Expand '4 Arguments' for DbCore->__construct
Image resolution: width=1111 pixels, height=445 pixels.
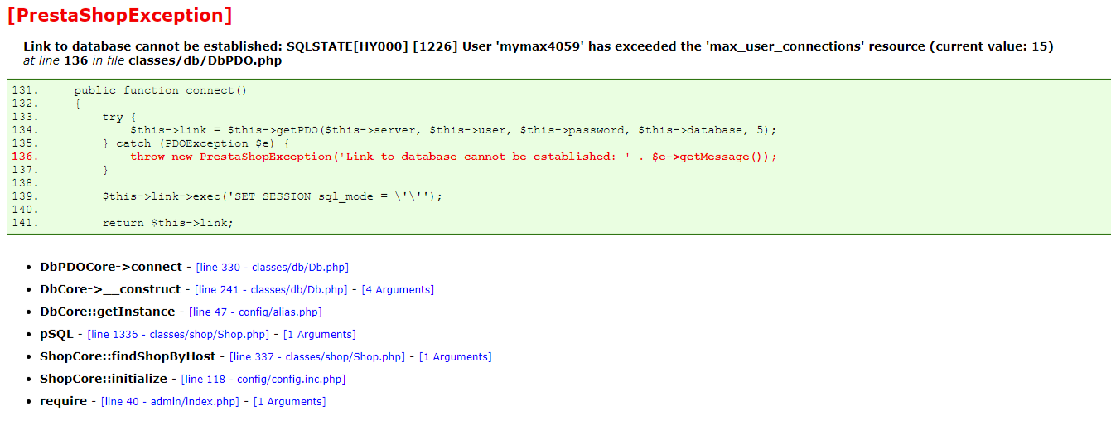point(398,290)
